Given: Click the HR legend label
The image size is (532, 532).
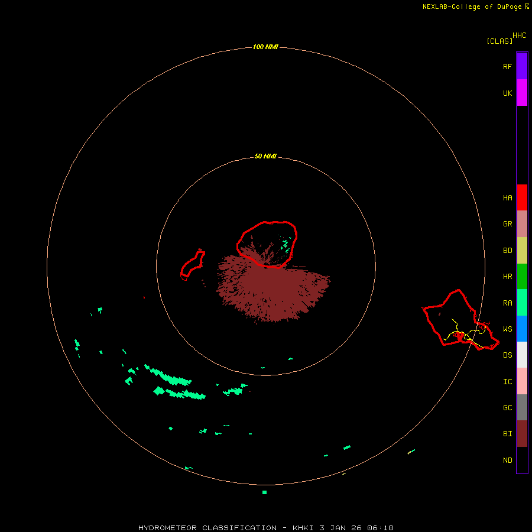Looking at the screenshot, I should coord(508,277).
